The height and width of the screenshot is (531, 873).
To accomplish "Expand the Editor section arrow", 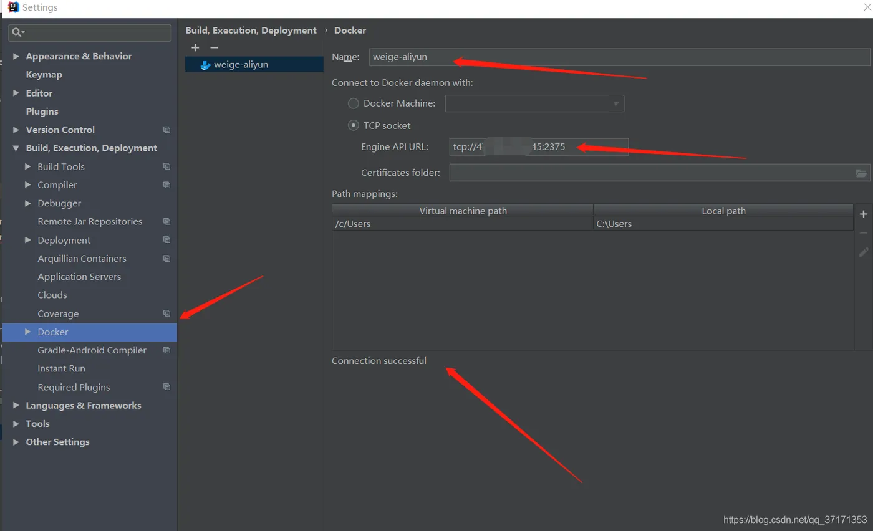I will pyautogui.click(x=16, y=93).
